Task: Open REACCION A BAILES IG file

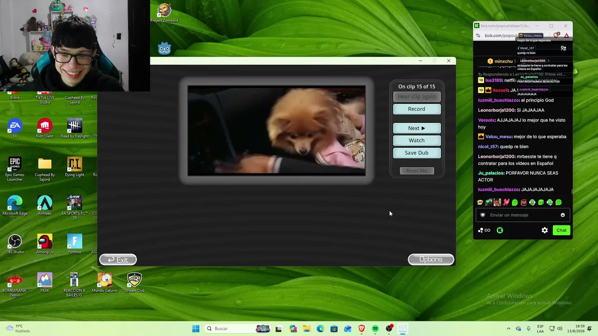Action: 74,285
